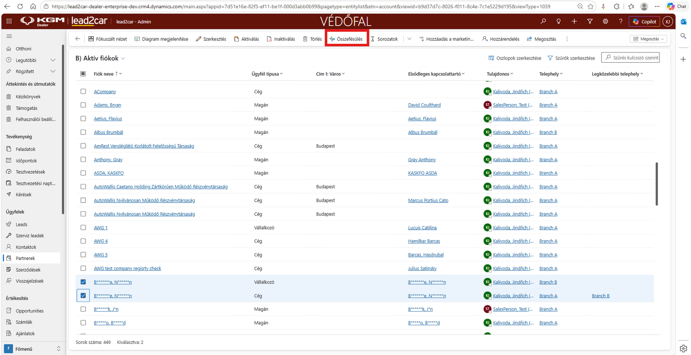691x355 pixels.
Task: Click the Törlés delete command
Action: coord(312,39)
